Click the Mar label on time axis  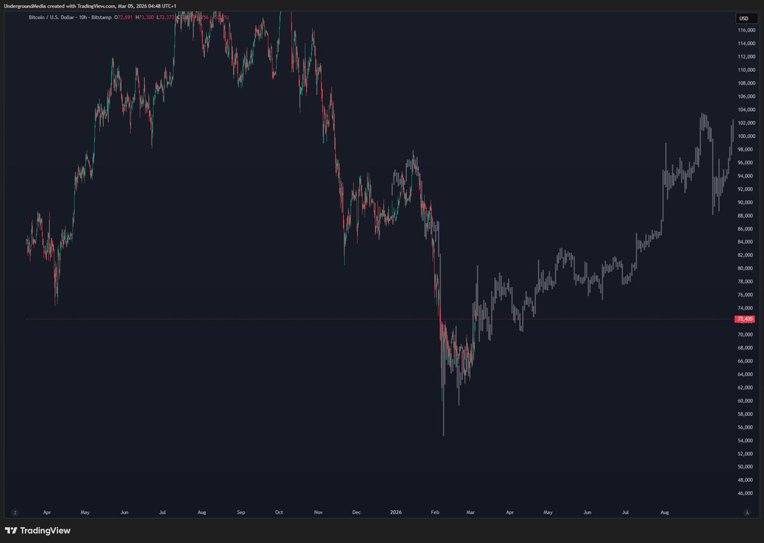point(471,511)
